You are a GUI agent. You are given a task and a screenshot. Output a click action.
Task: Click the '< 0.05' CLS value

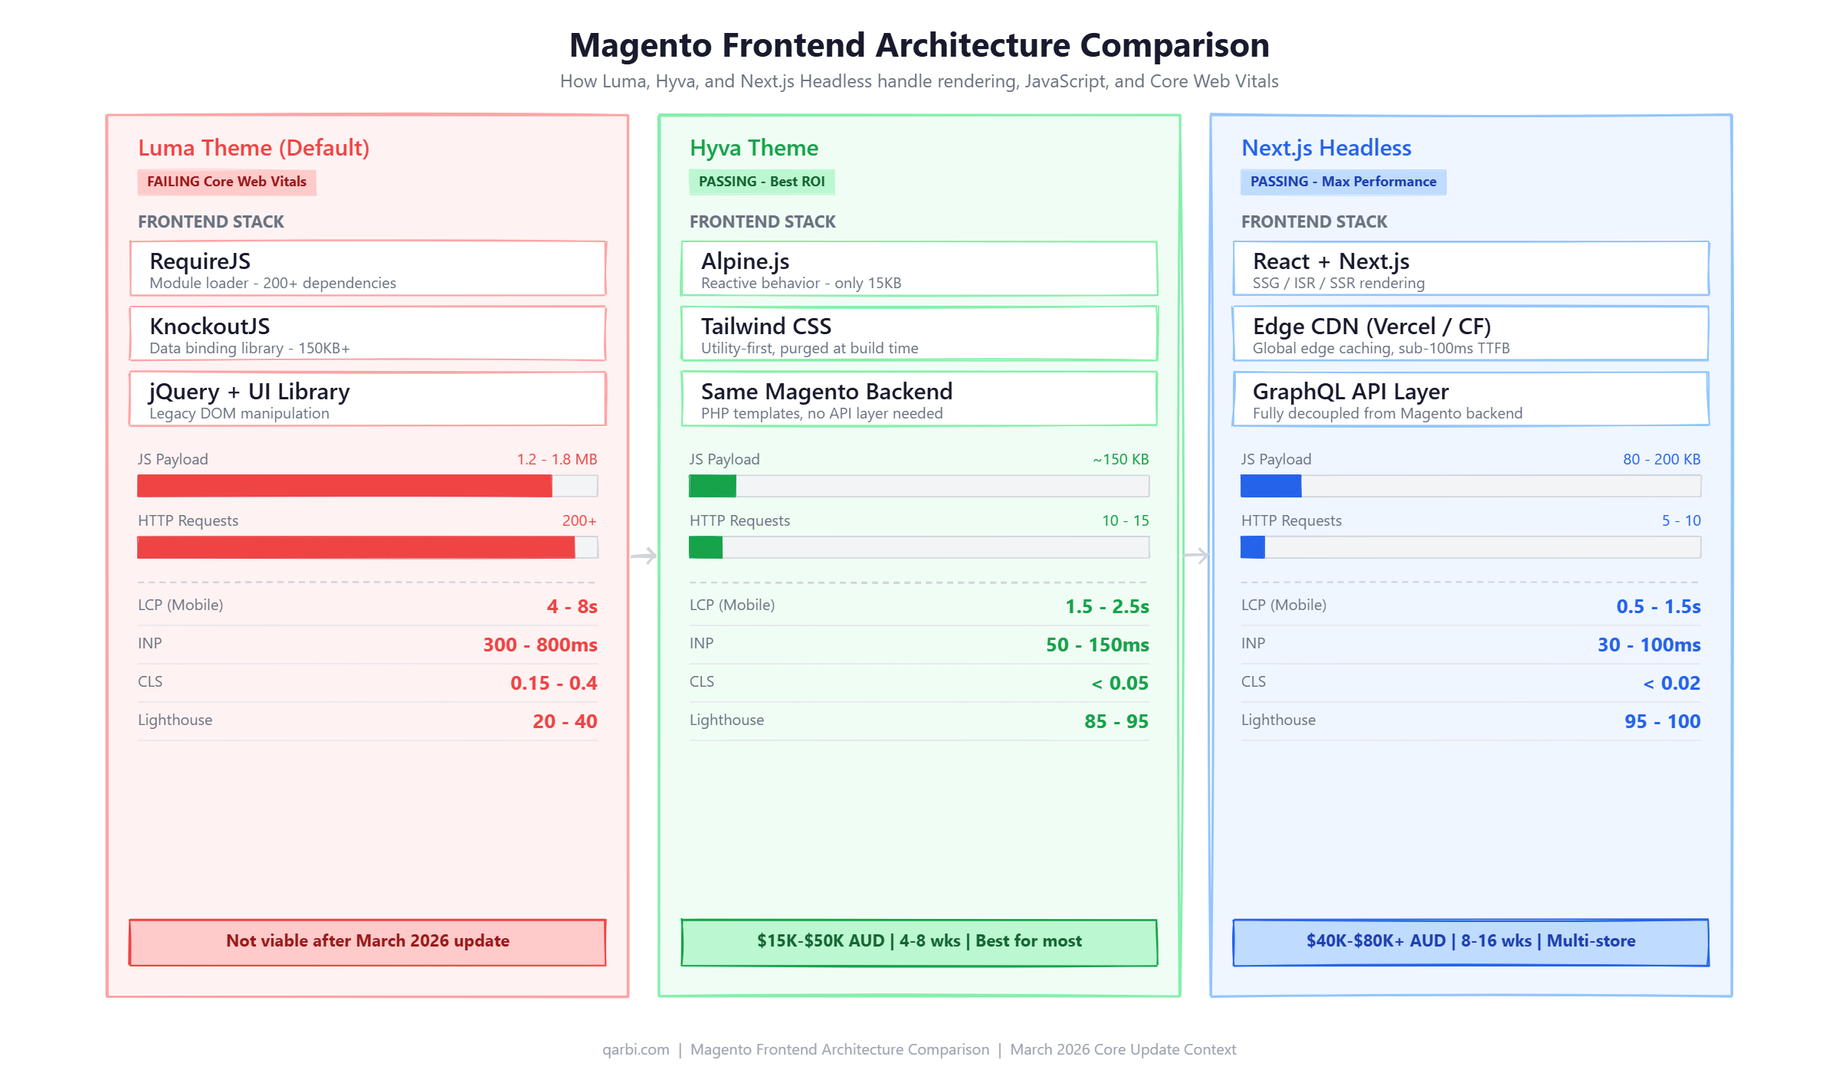click(x=1120, y=683)
